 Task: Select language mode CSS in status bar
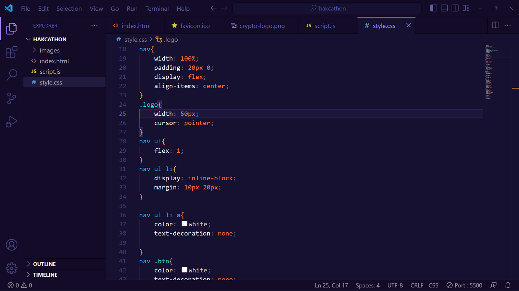point(433,285)
